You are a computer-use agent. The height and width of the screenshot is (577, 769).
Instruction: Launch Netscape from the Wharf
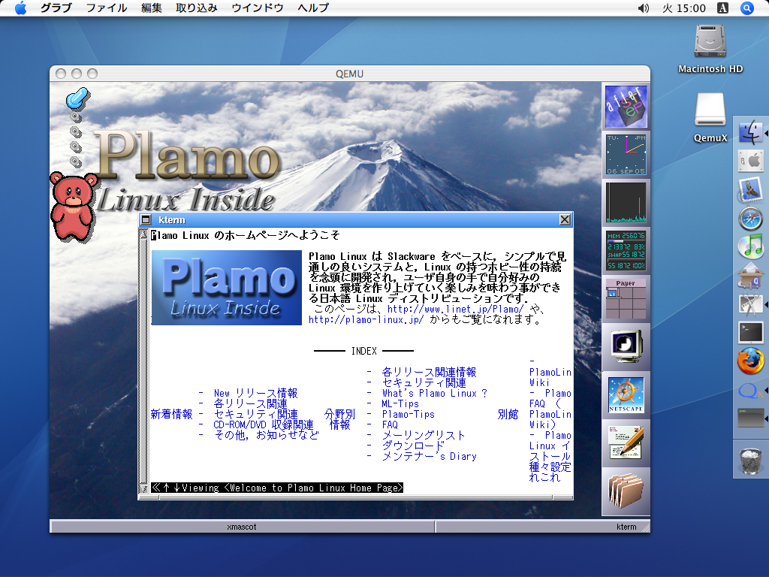[626, 395]
